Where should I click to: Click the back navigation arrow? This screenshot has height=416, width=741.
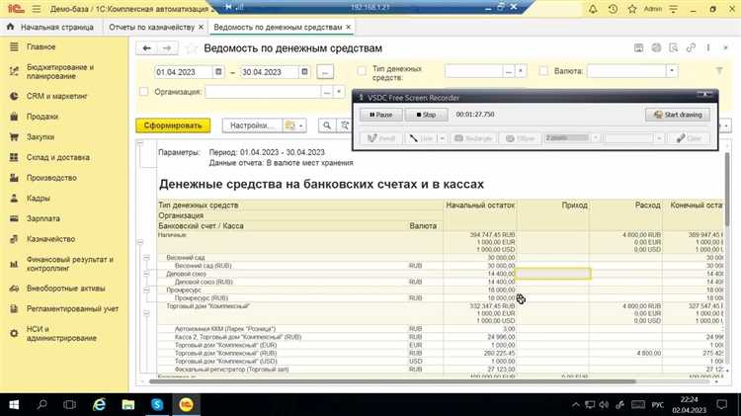(146, 47)
